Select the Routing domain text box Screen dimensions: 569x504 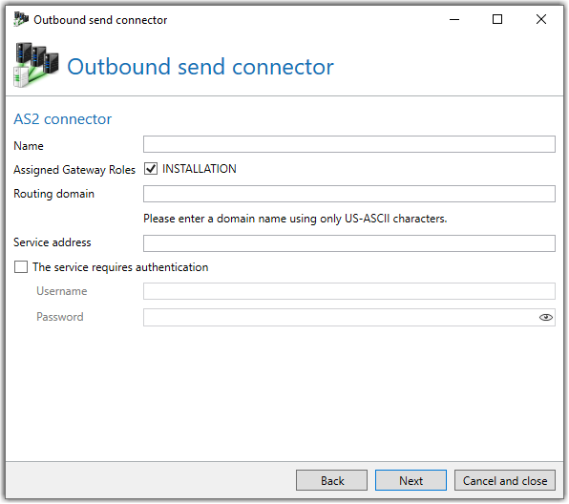click(349, 194)
